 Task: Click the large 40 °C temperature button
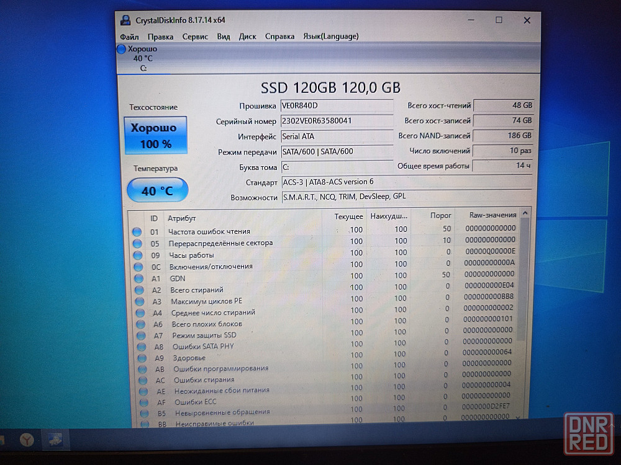click(x=157, y=190)
